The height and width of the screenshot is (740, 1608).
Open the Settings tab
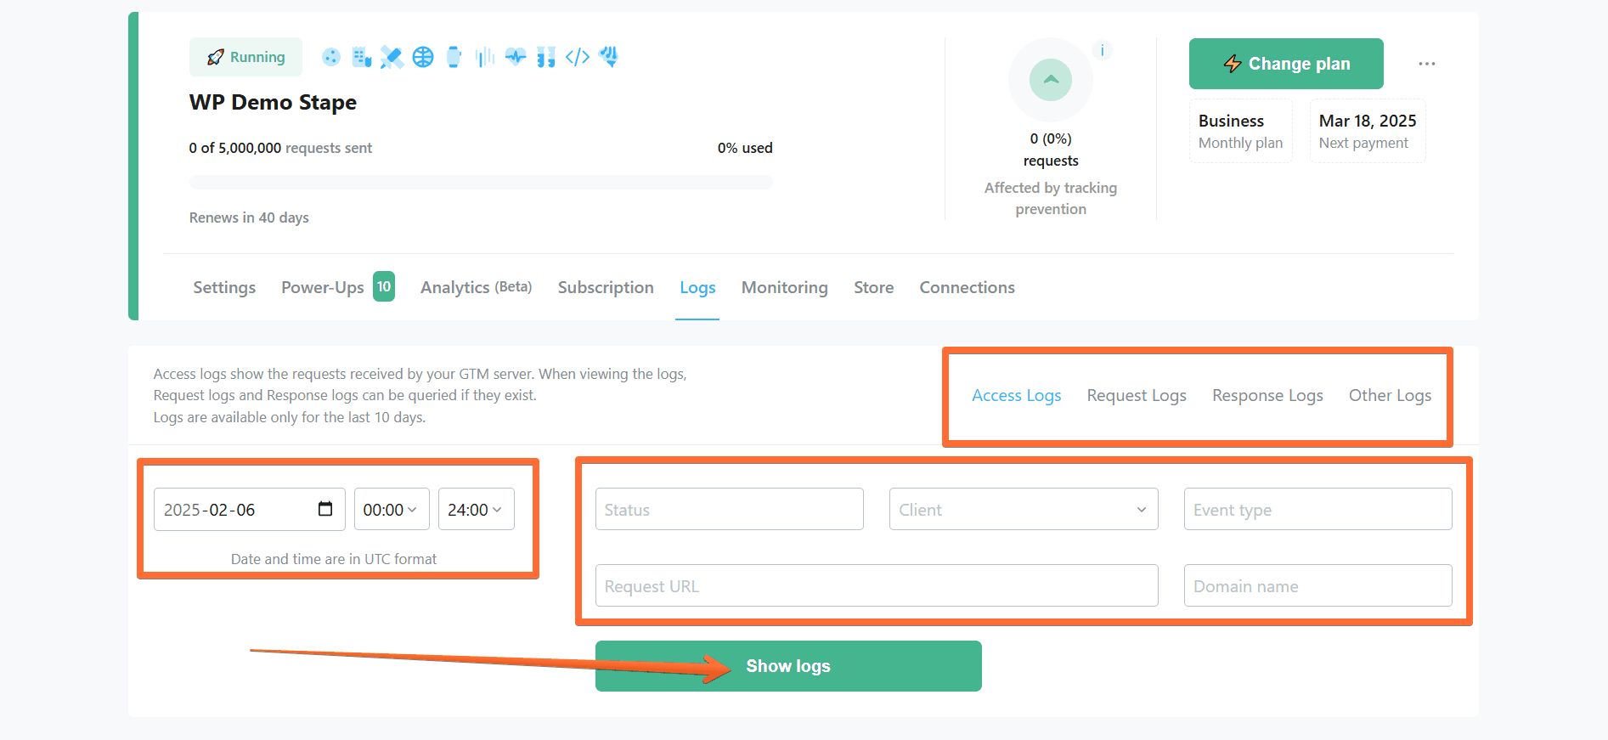224,287
